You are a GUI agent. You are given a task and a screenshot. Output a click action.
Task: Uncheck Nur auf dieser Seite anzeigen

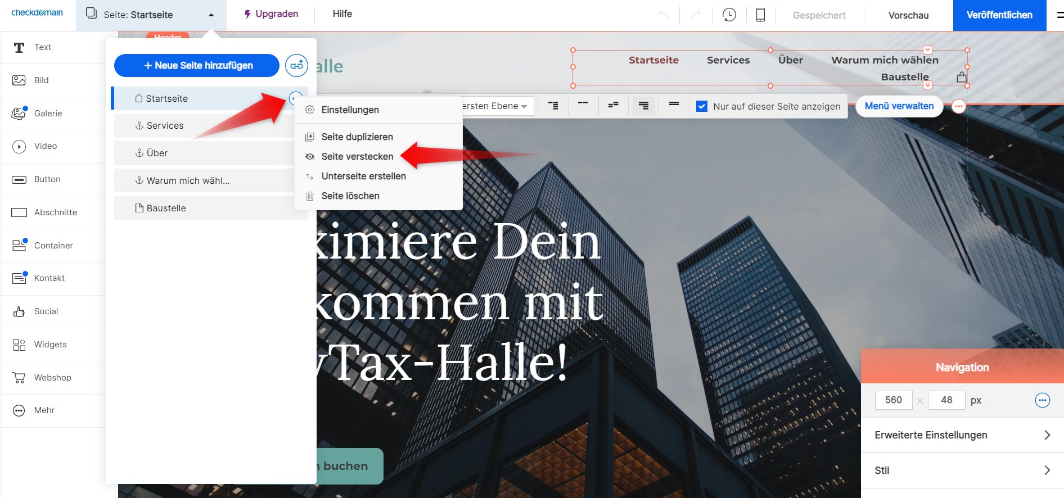coord(702,106)
